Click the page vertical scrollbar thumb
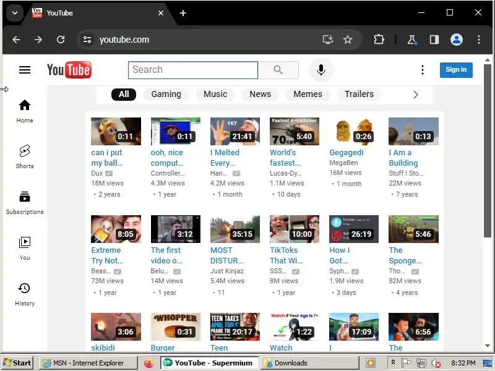 pyautogui.click(x=488, y=150)
